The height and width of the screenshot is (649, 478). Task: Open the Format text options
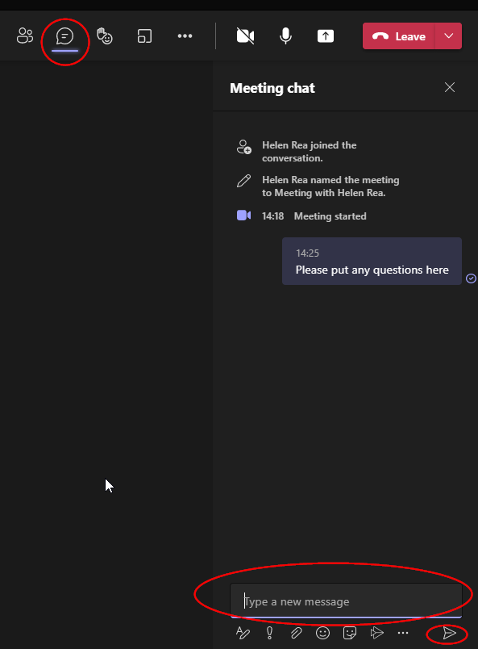coord(243,633)
